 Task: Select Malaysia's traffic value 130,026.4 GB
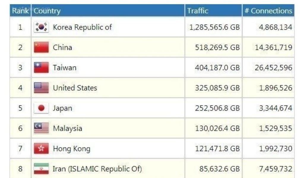217,128
